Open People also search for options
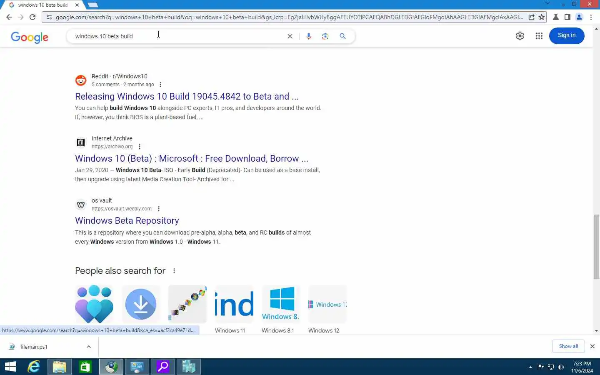This screenshot has height=375, width=600. click(x=174, y=271)
